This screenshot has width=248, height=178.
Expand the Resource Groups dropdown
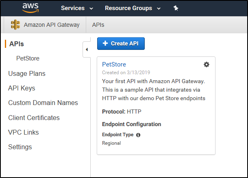[x=133, y=8]
